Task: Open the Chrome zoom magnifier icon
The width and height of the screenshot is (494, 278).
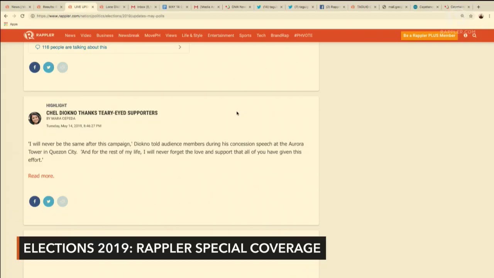Action: click(462, 16)
